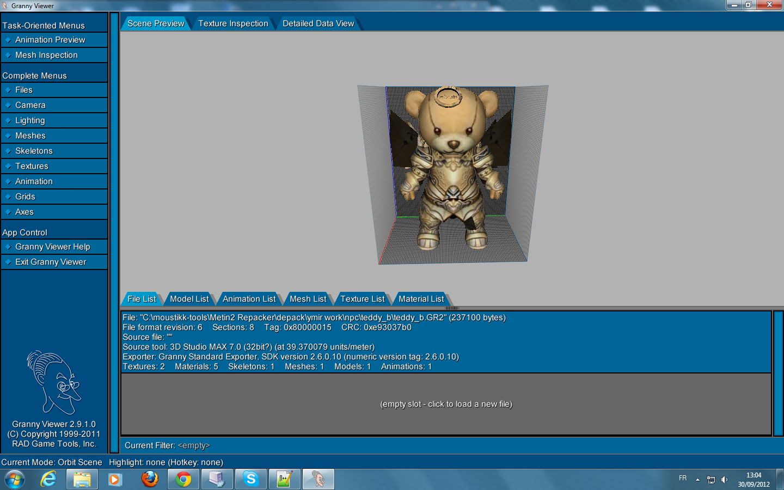Click 'Current Mode: Orbit Scene' status text
This screenshot has width=784, height=490.
[x=52, y=462]
